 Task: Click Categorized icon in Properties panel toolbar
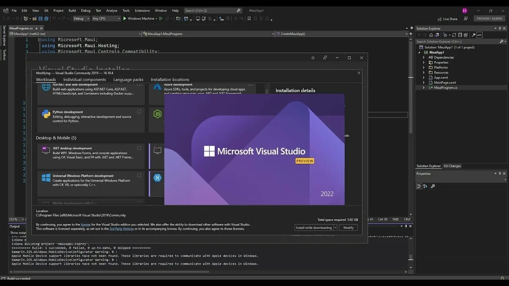click(419, 186)
